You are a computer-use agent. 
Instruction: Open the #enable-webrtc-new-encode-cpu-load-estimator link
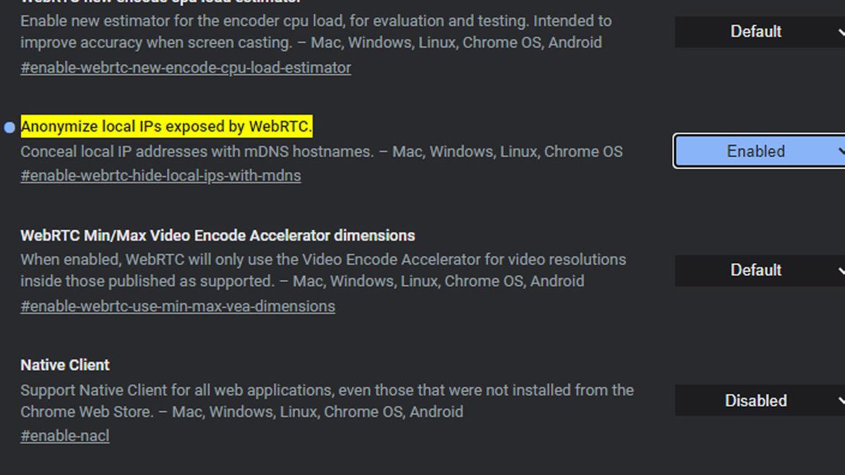pos(186,68)
